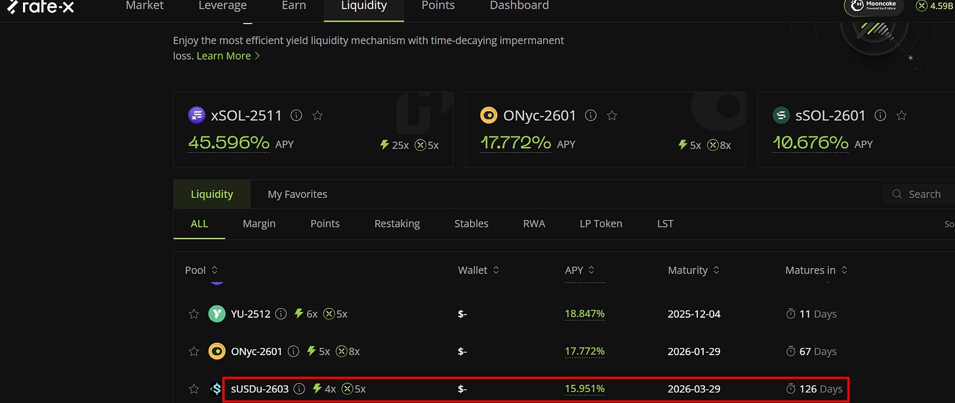Filter pools by LST
The height and width of the screenshot is (403, 955).
[x=665, y=223]
